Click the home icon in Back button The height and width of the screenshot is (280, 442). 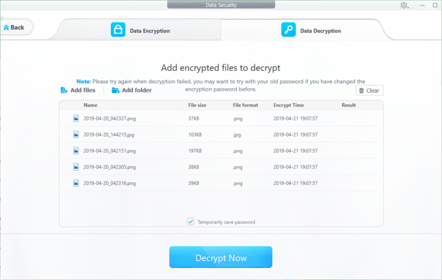[x=6, y=28]
